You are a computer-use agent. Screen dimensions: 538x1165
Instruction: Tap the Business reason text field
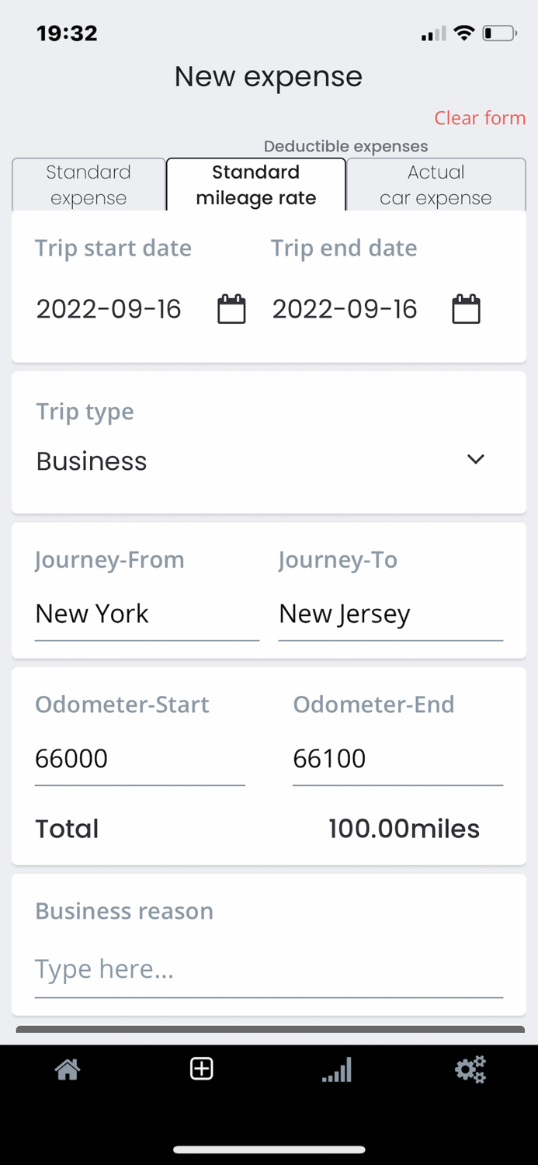pyautogui.click(x=268, y=969)
